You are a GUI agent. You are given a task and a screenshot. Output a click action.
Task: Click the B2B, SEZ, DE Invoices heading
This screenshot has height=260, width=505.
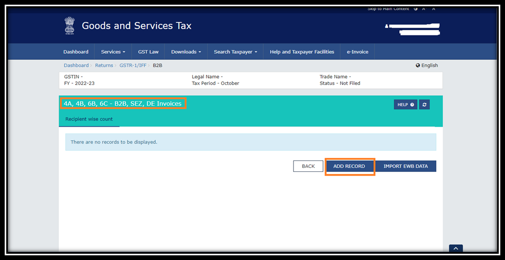point(122,104)
